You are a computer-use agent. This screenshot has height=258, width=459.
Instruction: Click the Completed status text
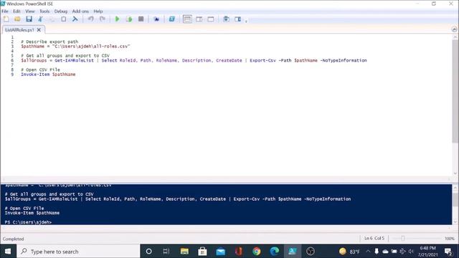(13, 239)
